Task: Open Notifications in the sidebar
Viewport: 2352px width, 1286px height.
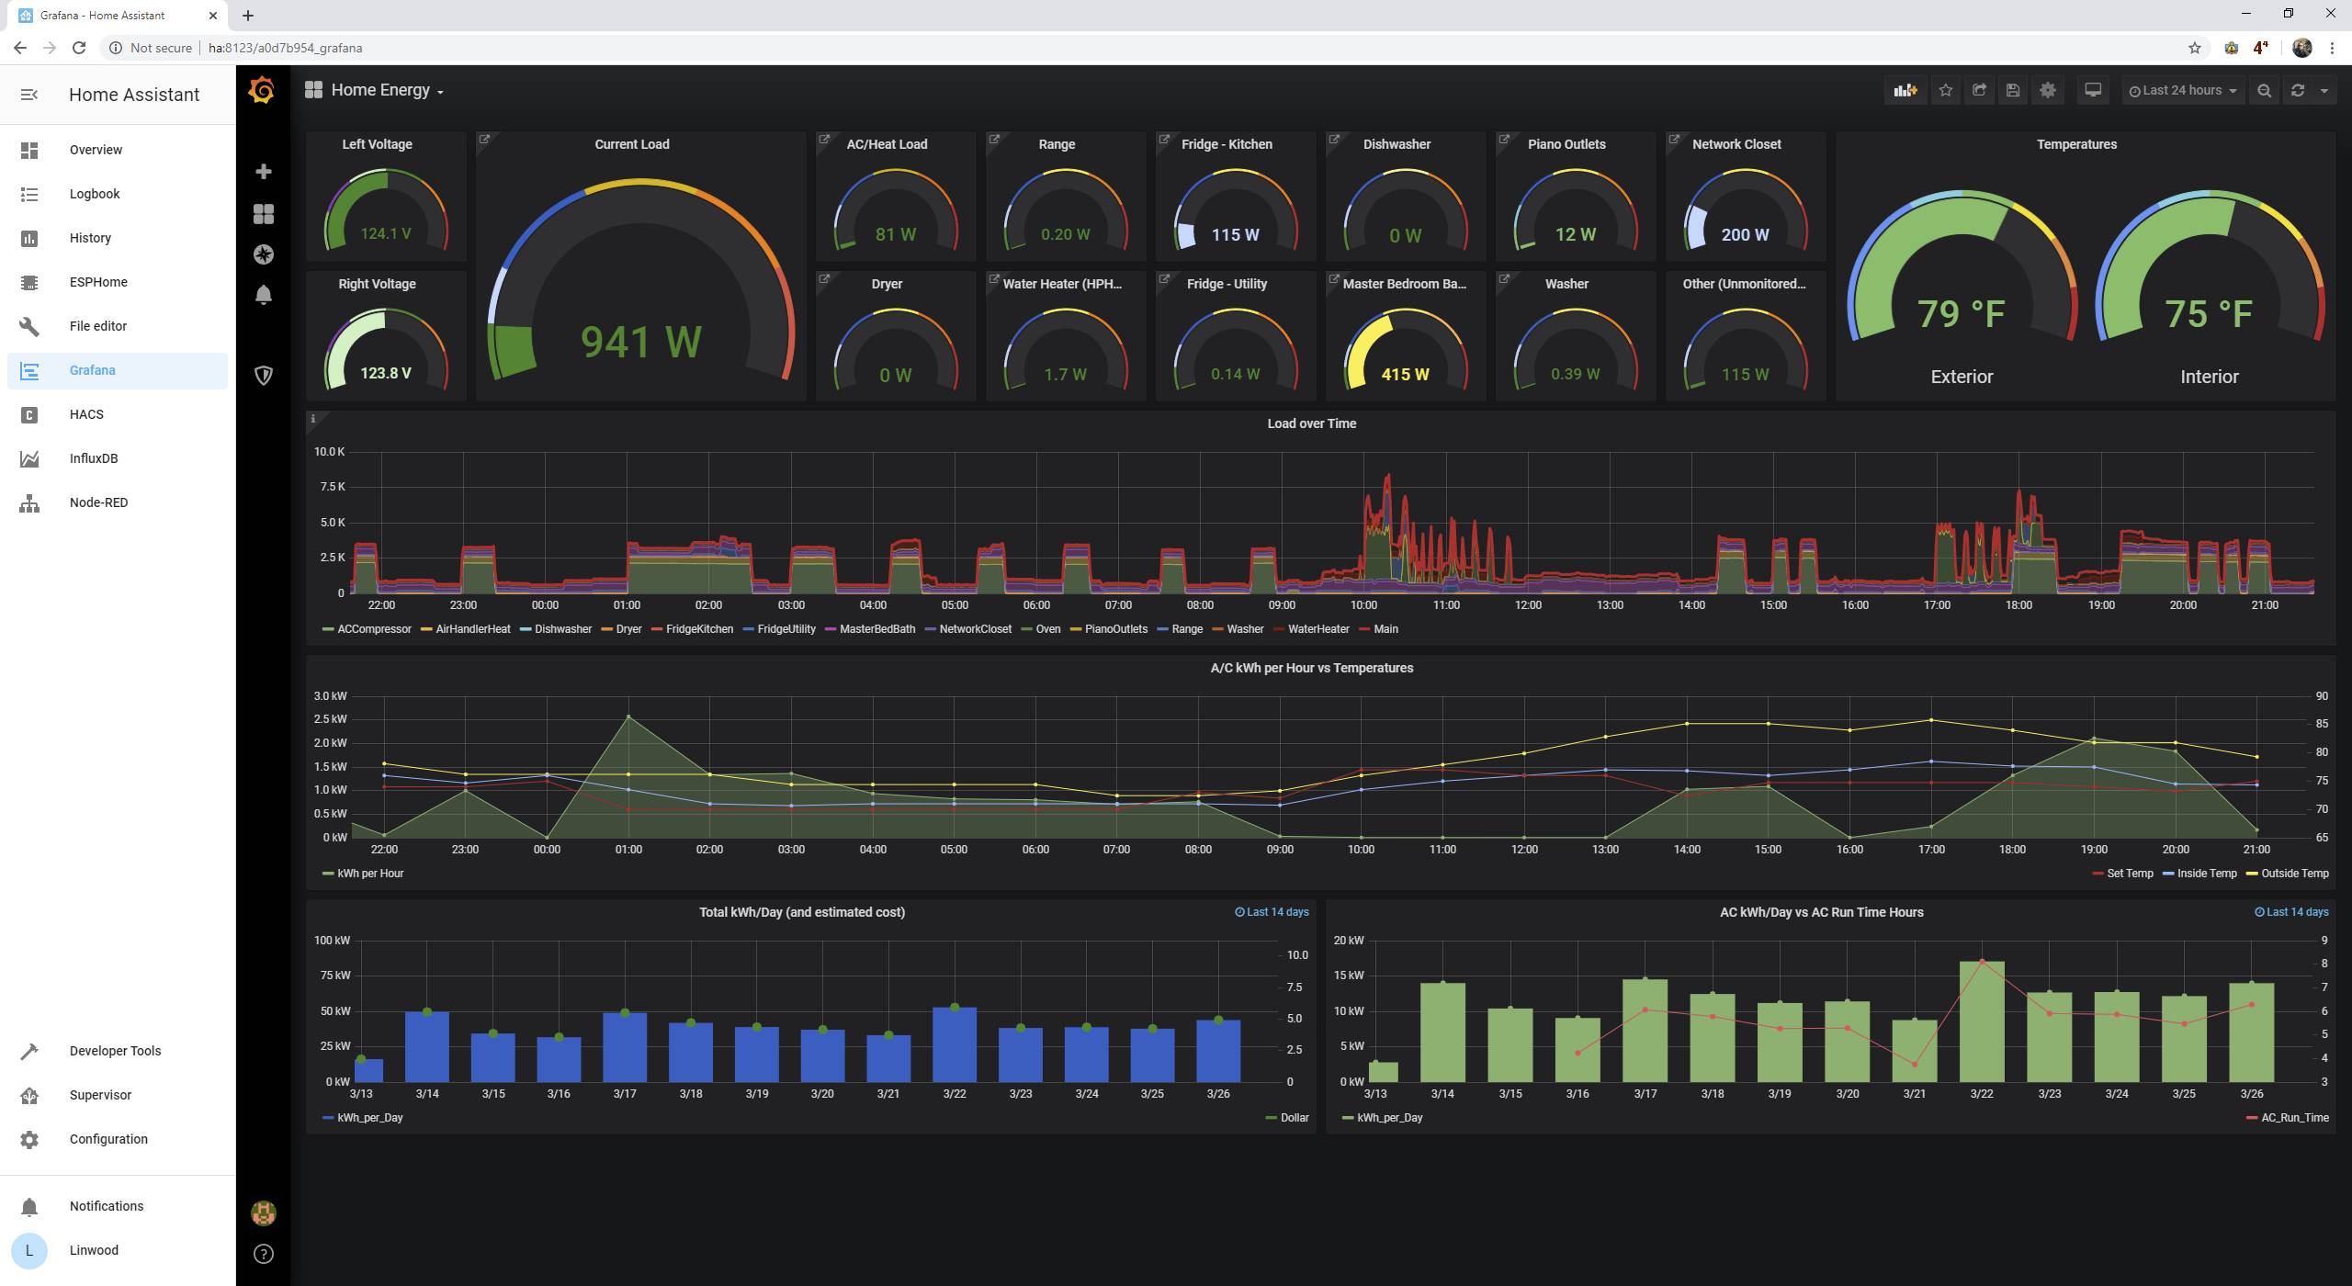Action: (118, 1206)
